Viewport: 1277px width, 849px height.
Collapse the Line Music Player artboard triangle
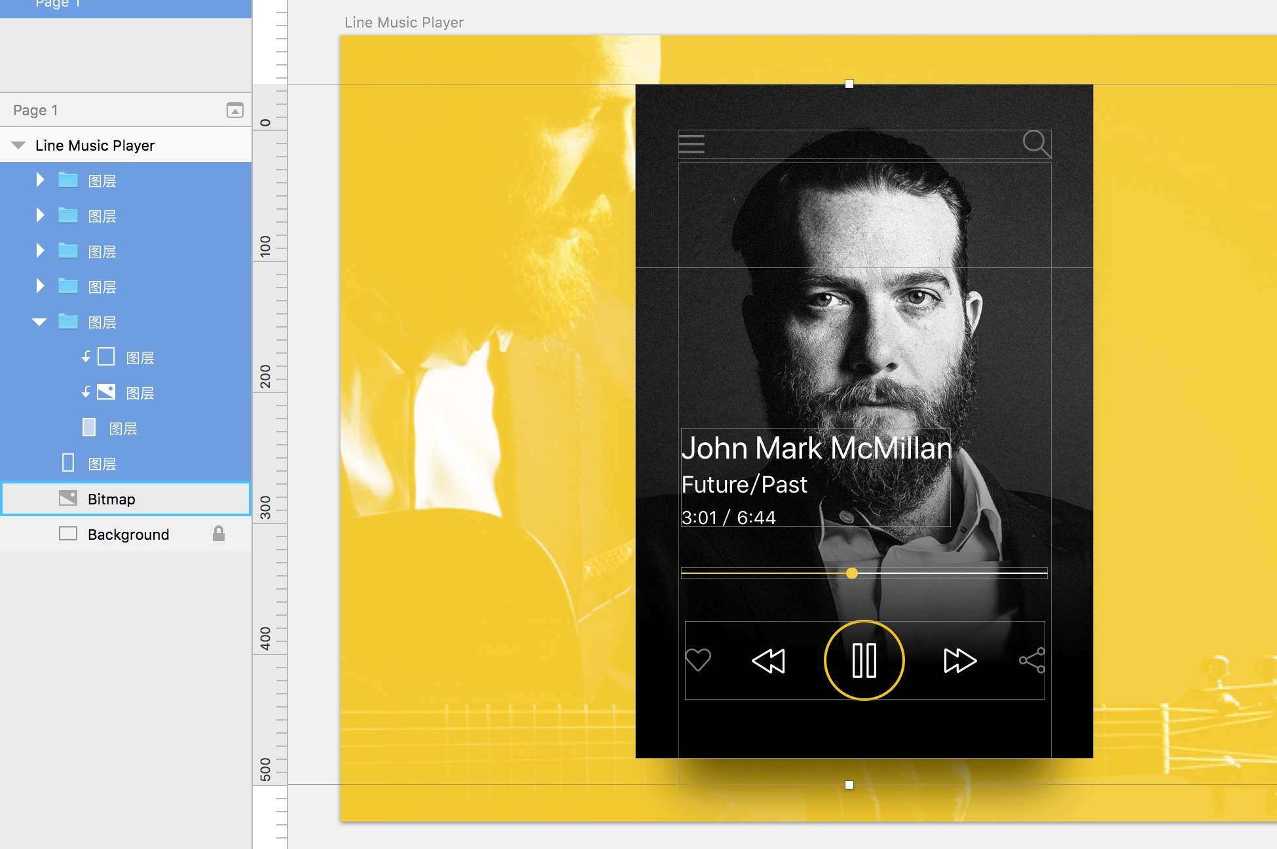pyautogui.click(x=18, y=145)
